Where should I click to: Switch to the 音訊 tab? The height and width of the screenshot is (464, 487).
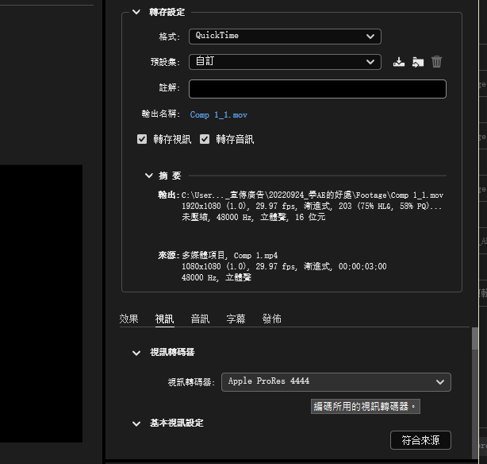tap(200, 319)
